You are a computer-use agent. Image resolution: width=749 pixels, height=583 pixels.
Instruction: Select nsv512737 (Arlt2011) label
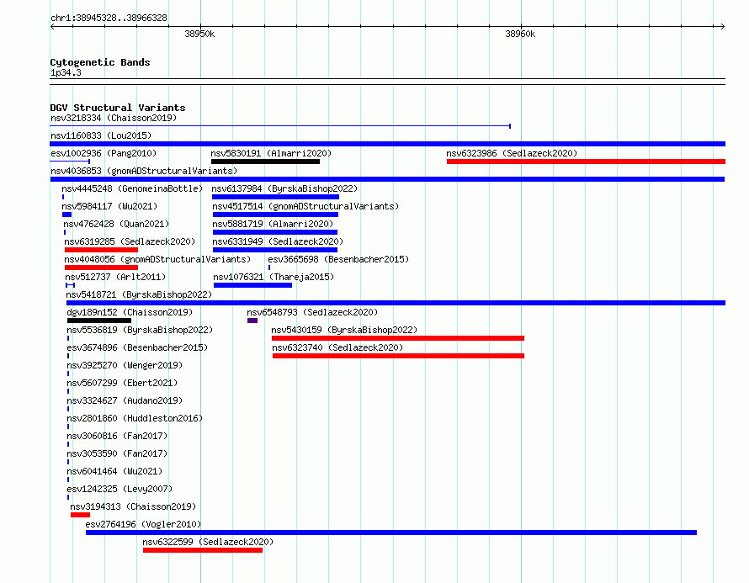(115, 277)
